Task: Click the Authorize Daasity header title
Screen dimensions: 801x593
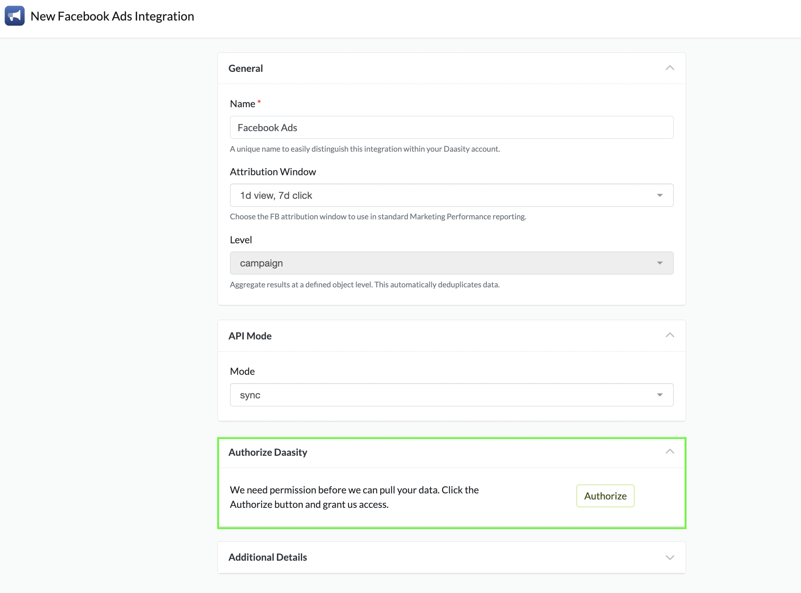Action: click(x=268, y=452)
